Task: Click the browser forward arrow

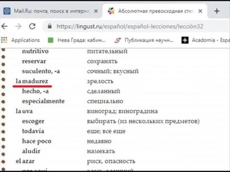Action: pos(18,26)
